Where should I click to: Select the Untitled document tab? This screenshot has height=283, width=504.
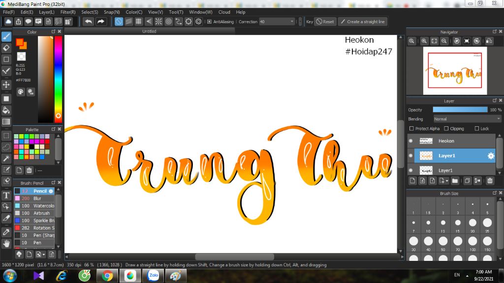coord(150,31)
